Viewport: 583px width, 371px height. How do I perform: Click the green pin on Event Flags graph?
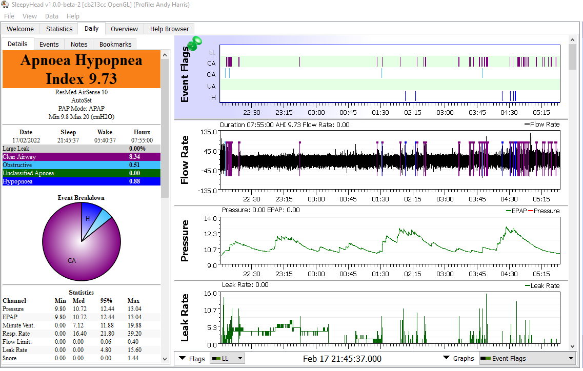pyautogui.click(x=194, y=44)
